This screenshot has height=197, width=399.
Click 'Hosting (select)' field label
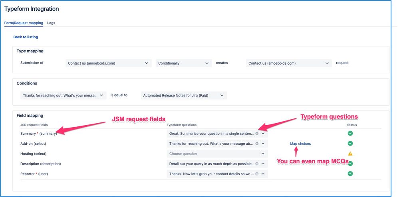33,154
